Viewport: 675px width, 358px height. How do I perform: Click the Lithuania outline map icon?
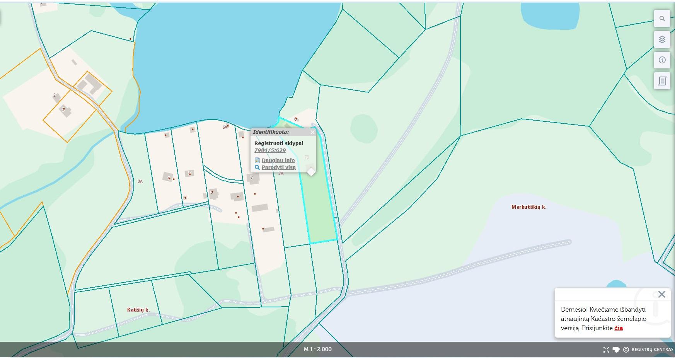pos(616,349)
